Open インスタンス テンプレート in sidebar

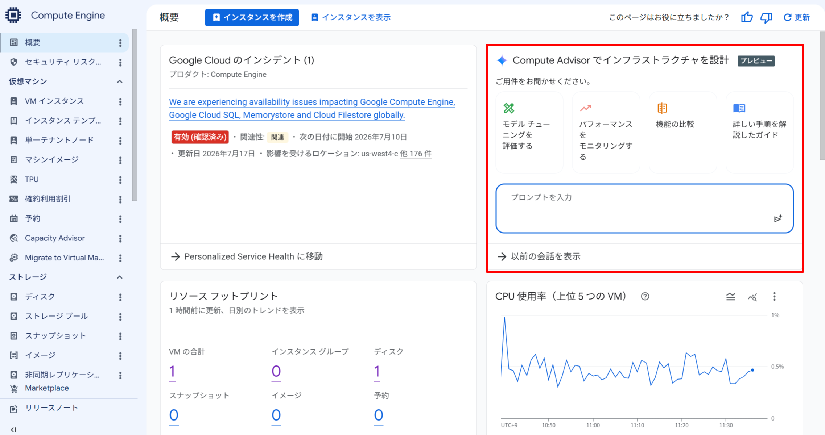[x=65, y=121]
